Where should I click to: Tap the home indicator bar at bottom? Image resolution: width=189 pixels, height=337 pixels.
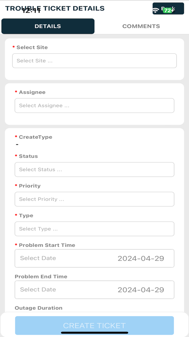coord(94,333)
